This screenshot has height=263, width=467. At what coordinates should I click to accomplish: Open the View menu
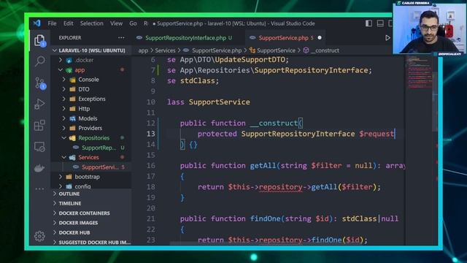pos(116,23)
